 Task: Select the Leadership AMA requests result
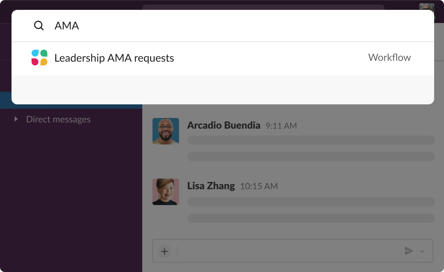[x=114, y=58]
